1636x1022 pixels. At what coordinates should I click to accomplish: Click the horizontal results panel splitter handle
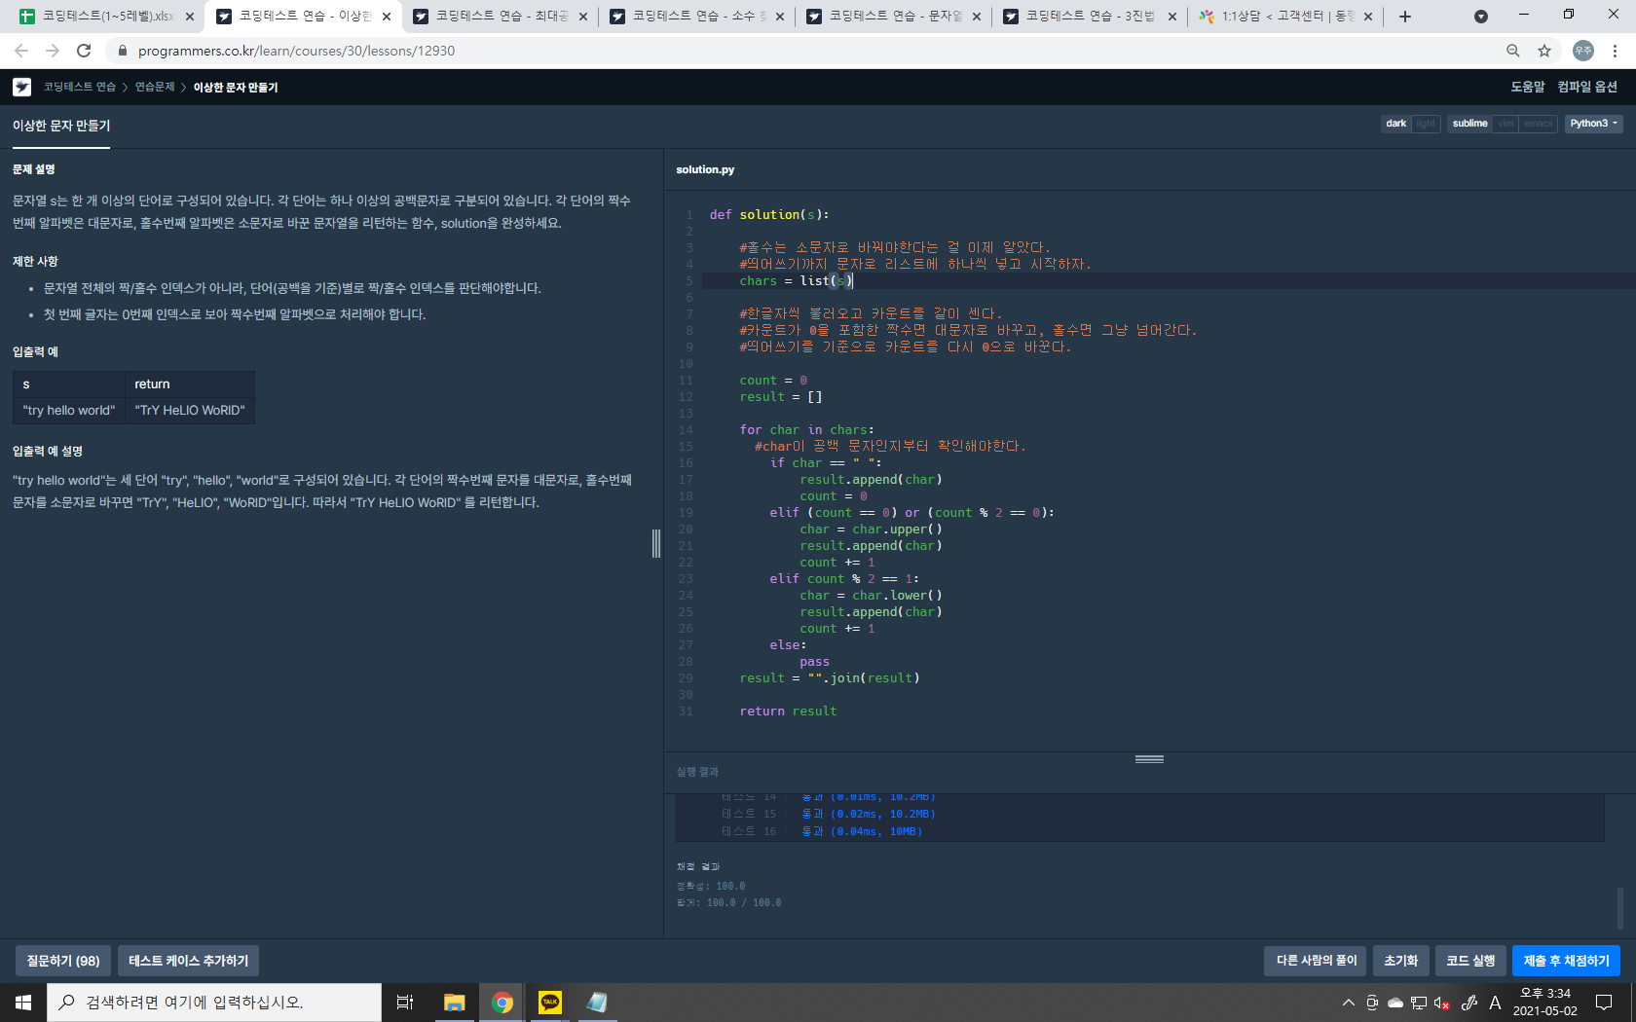[x=1149, y=759]
